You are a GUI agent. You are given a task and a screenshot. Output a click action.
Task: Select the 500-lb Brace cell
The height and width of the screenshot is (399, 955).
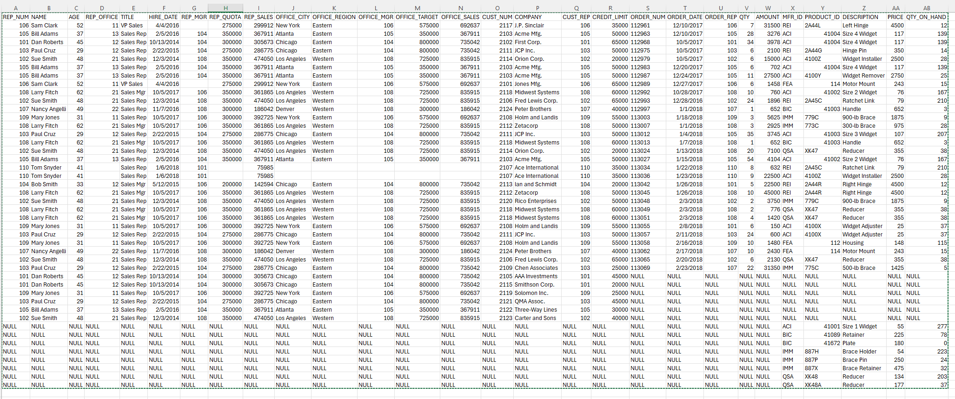[x=864, y=268]
